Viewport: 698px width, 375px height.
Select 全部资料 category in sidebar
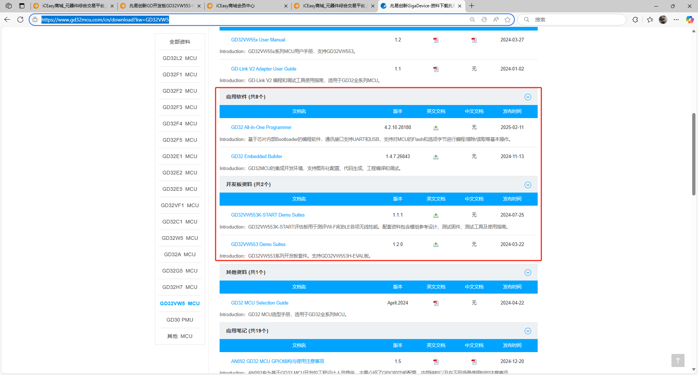pyautogui.click(x=180, y=42)
